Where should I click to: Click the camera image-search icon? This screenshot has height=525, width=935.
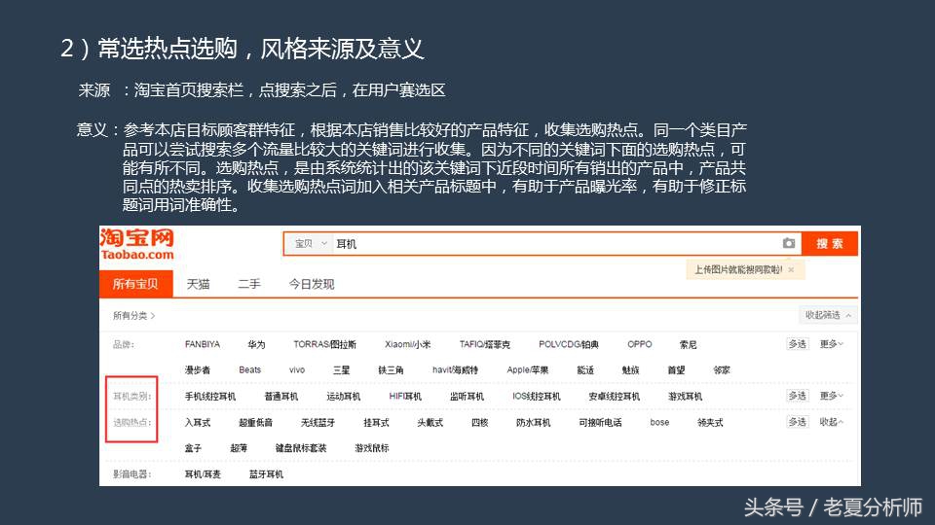(788, 243)
